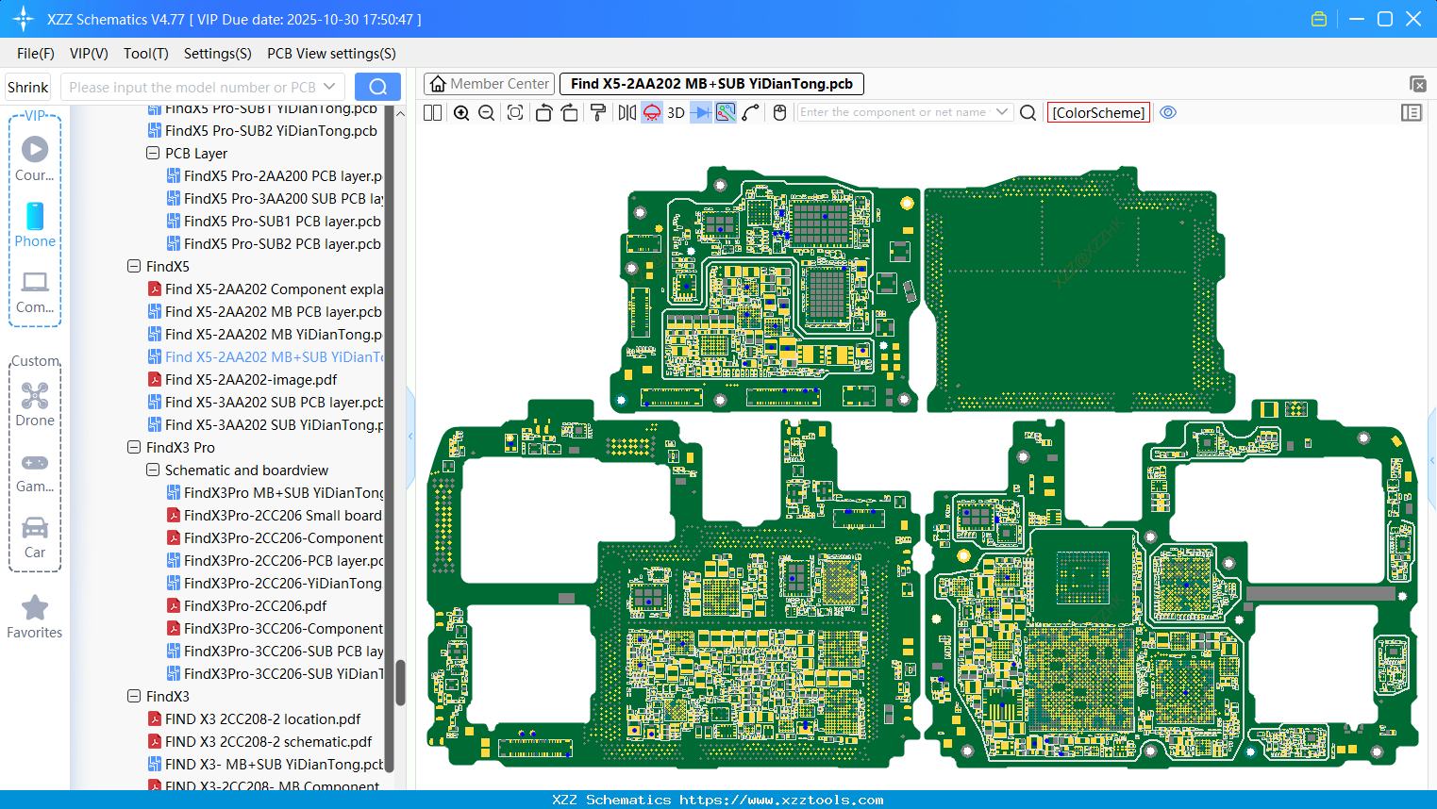Viewport: 1437px width, 809px height.
Task: Select the Phone category icon
Action: point(35,224)
